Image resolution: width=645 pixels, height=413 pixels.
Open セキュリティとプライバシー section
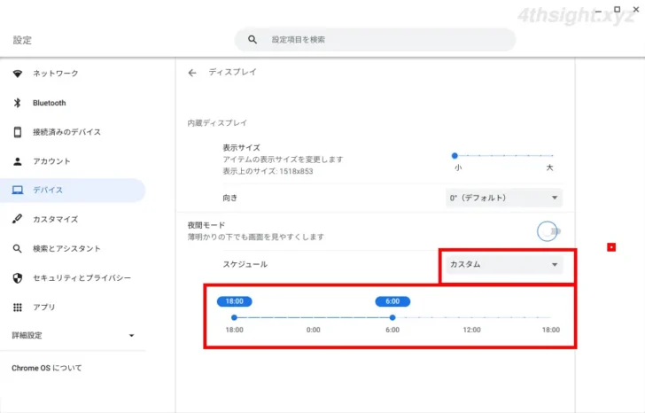[73, 278]
